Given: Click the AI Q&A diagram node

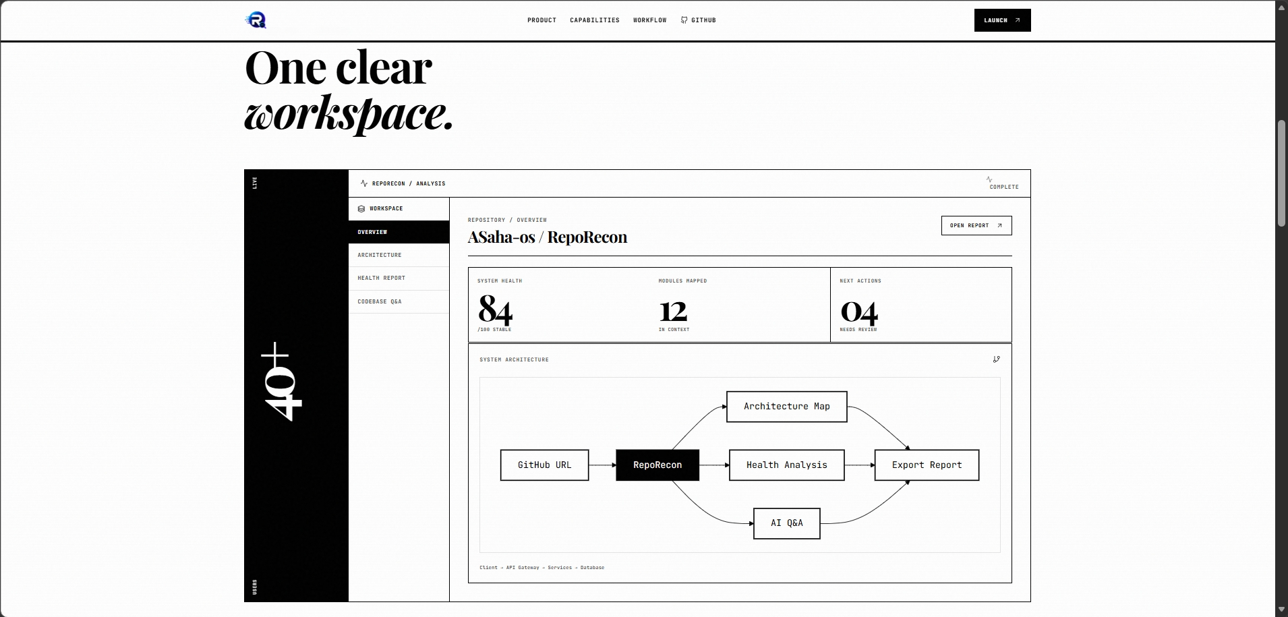Looking at the screenshot, I should (x=786, y=523).
